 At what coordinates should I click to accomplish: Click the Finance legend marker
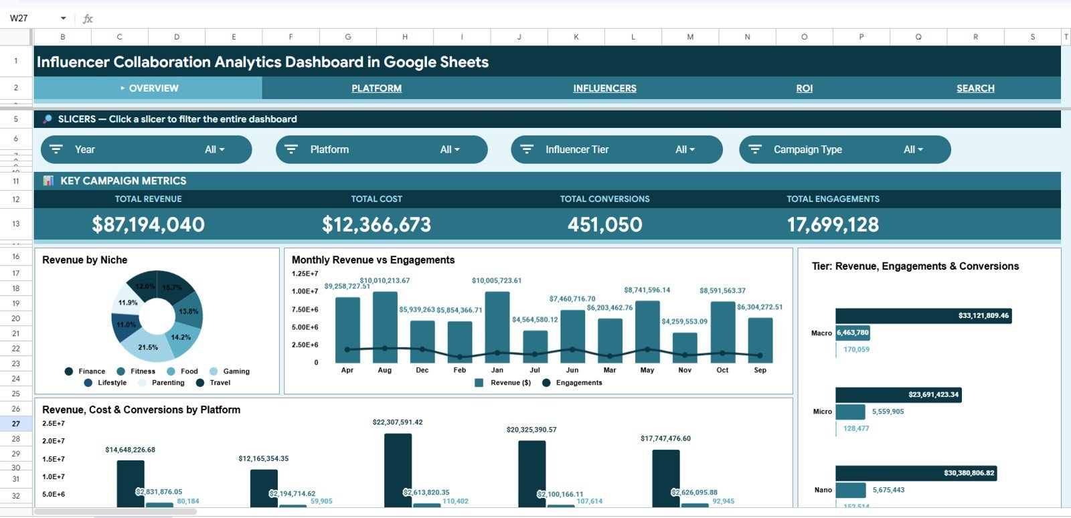coord(69,371)
